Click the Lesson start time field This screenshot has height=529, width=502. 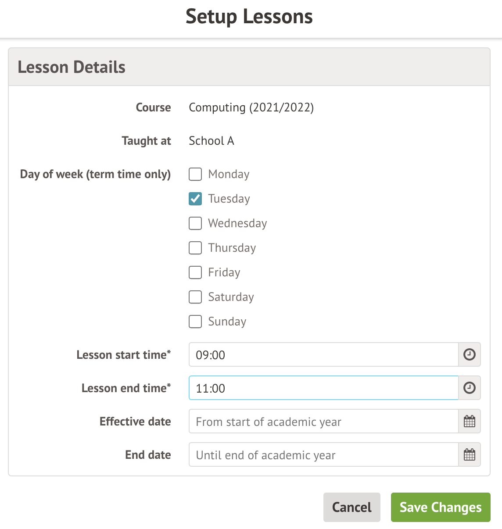tap(323, 354)
